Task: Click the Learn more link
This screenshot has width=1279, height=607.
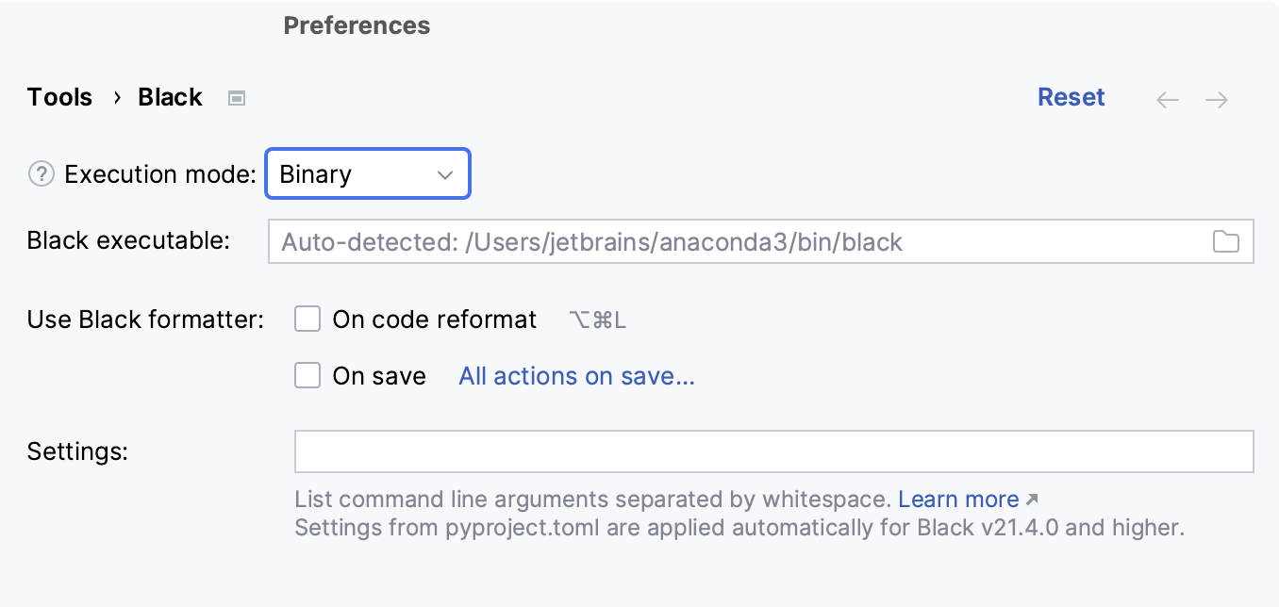Action: [958, 499]
